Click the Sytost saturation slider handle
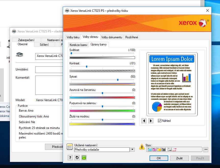This screenshot has width=220, height=168. pyautogui.click(x=118, y=80)
